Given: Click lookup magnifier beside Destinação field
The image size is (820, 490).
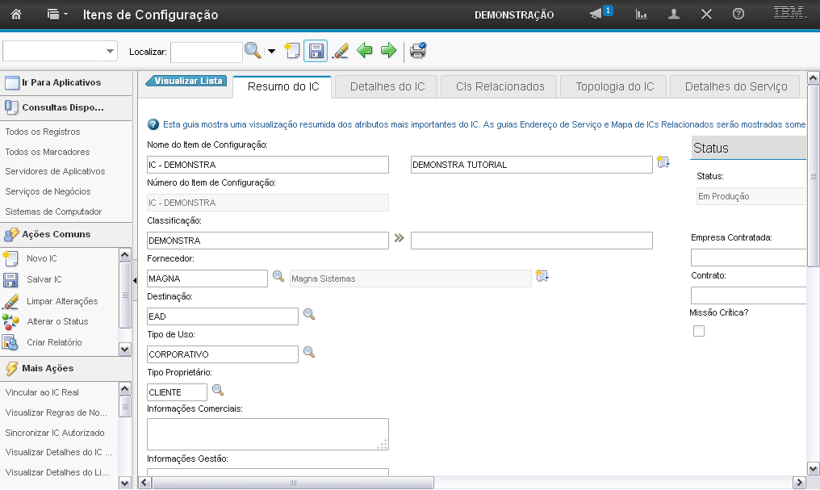Looking at the screenshot, I should [x=308, y=314].
